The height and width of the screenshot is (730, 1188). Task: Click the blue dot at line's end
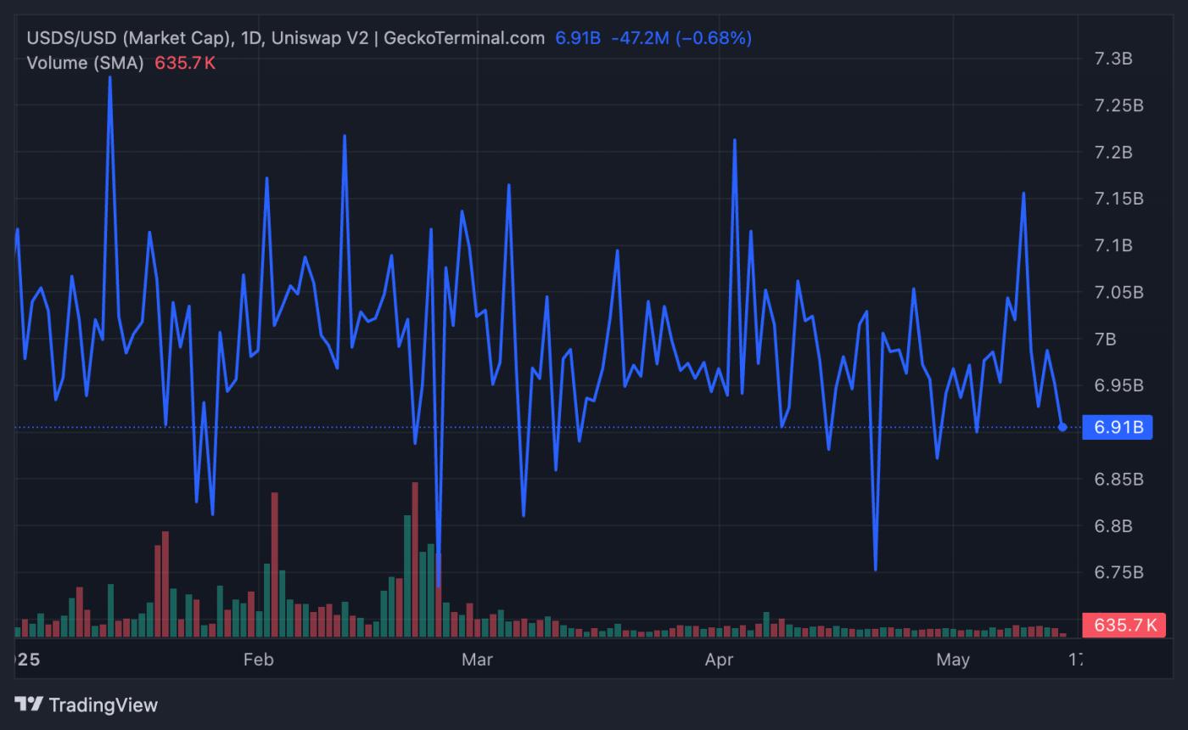(1062, 427)
